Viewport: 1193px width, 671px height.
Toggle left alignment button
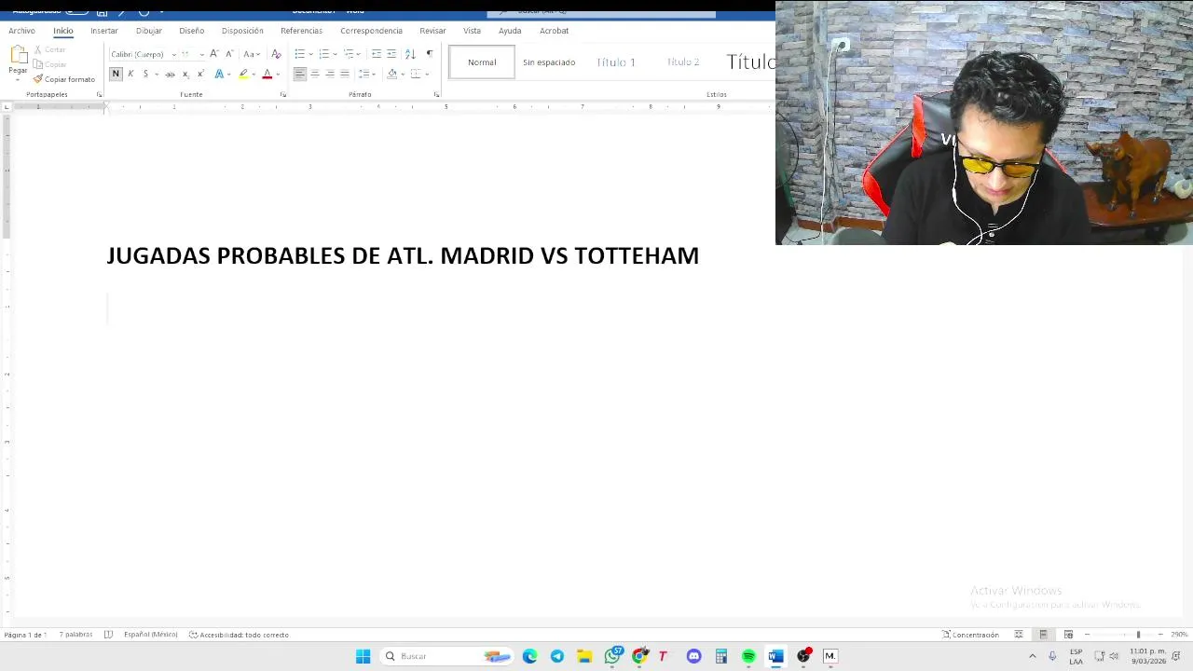(299, 74)
